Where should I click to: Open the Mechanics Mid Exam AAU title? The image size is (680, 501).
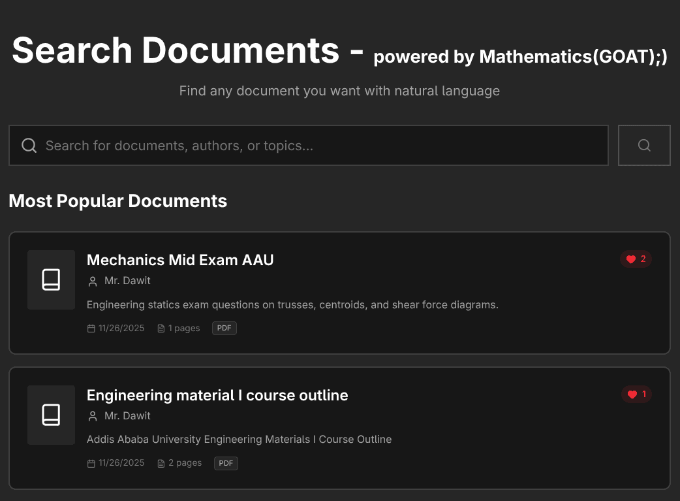tap(180, 260)
